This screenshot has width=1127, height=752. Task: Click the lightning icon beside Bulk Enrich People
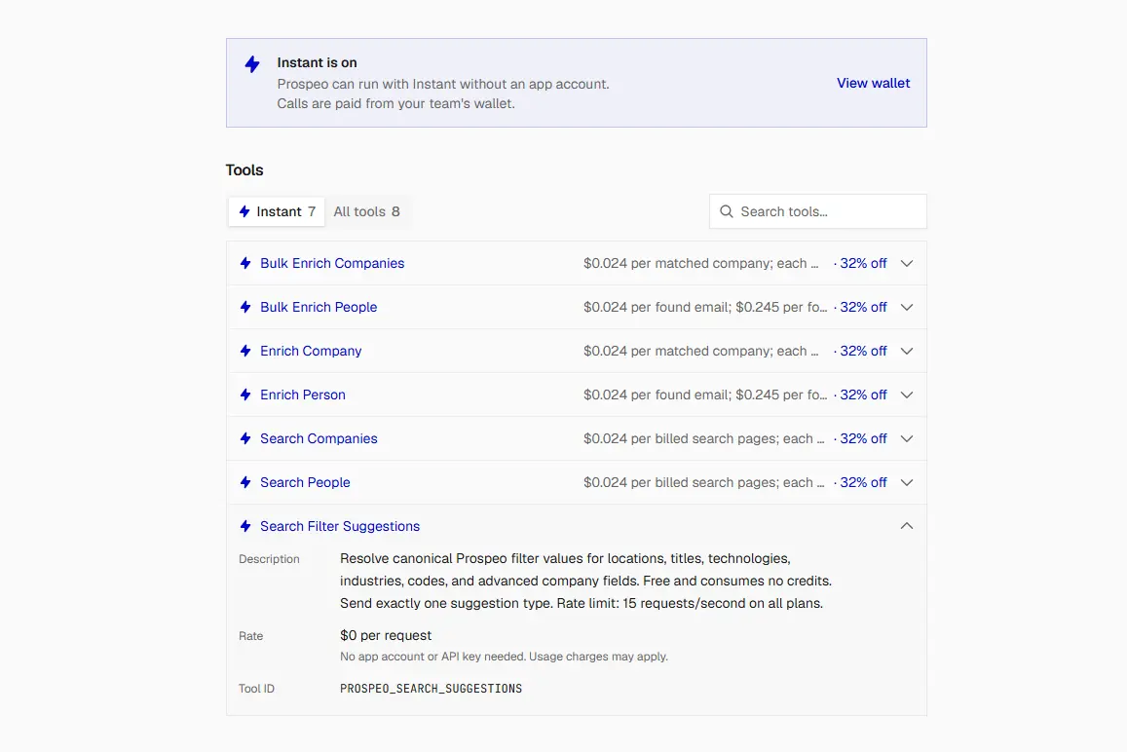(x=245, y=307)
